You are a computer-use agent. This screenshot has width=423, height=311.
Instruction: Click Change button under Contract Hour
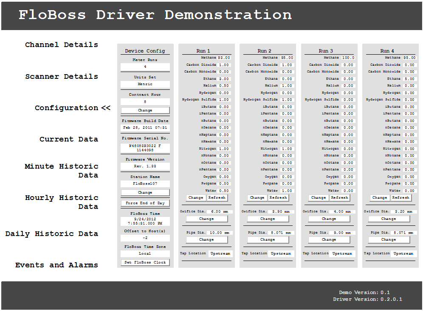pos(145,110)
